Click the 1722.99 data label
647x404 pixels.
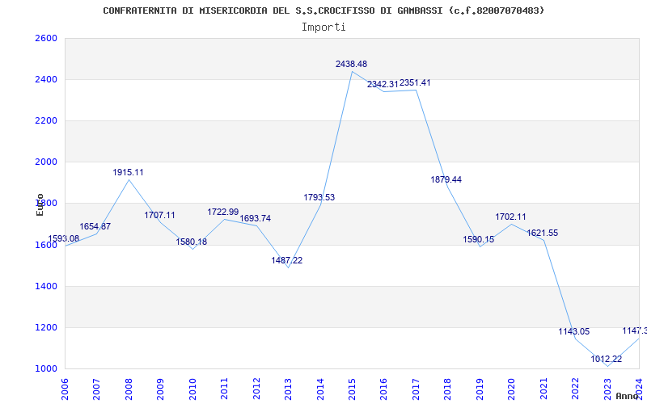(223, 212)
